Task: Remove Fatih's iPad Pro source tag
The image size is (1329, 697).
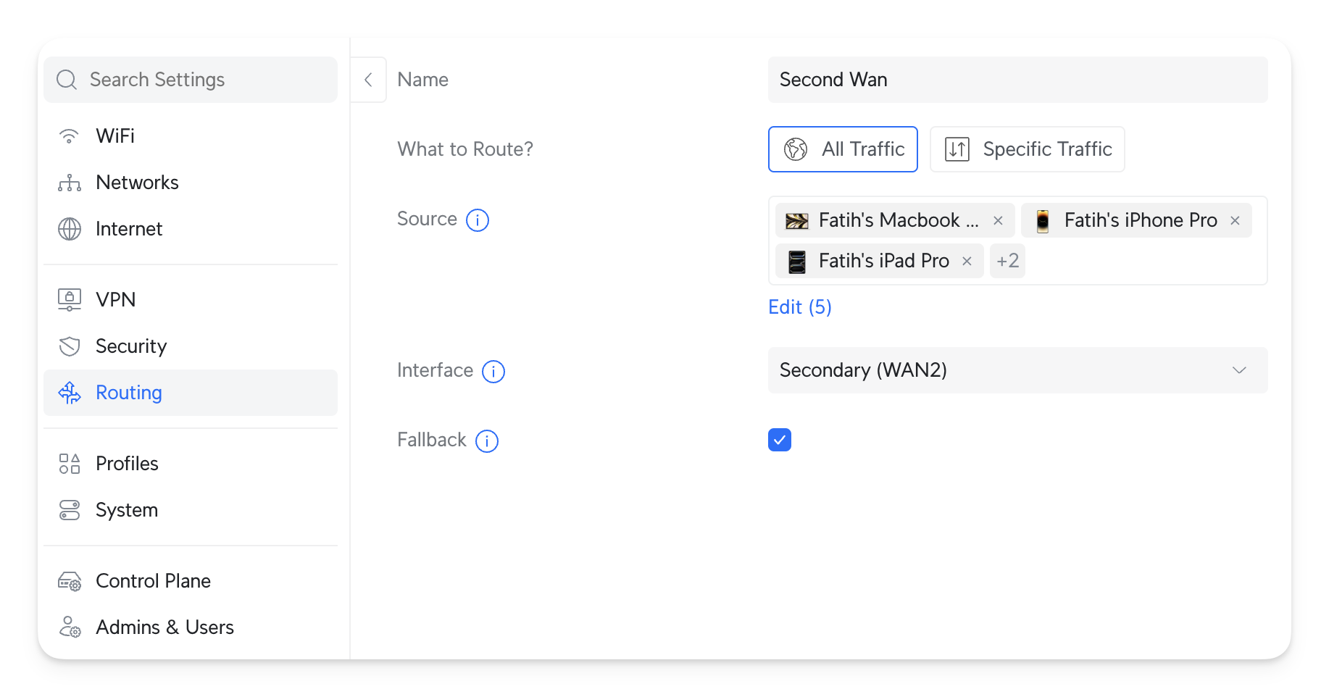Action: (x=967, y=262)
